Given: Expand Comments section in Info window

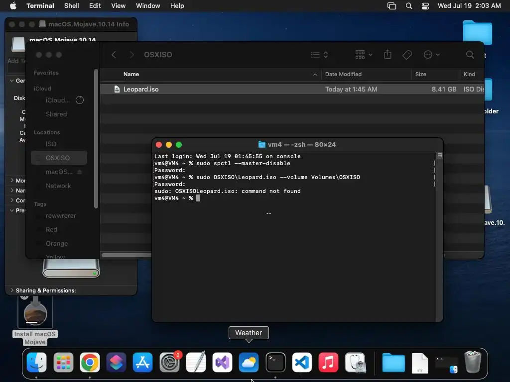Looking at the screenshot, I should (x=12, y=200).
